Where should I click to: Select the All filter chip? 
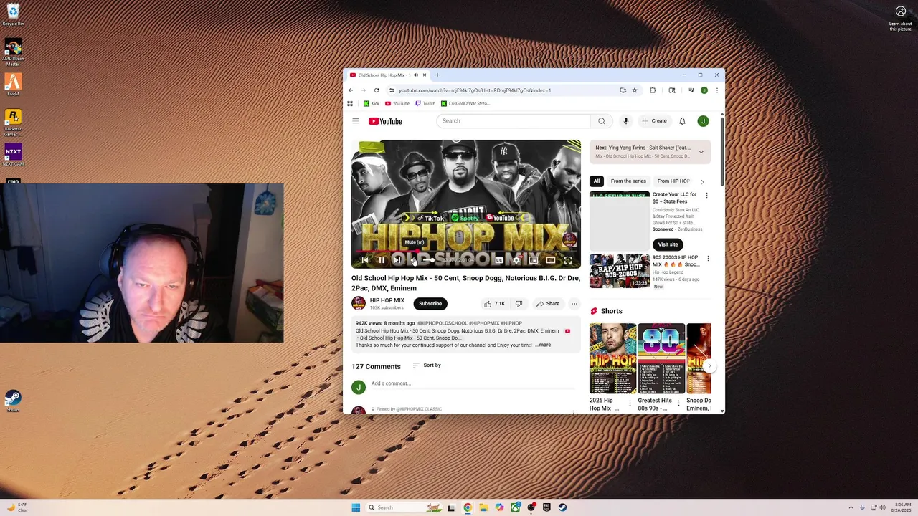597,181
